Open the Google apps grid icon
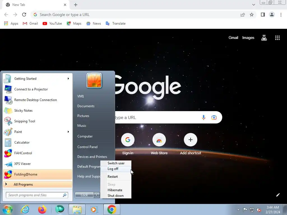The height and width of the screenshot is (215, 287). (x=277, y=38)
